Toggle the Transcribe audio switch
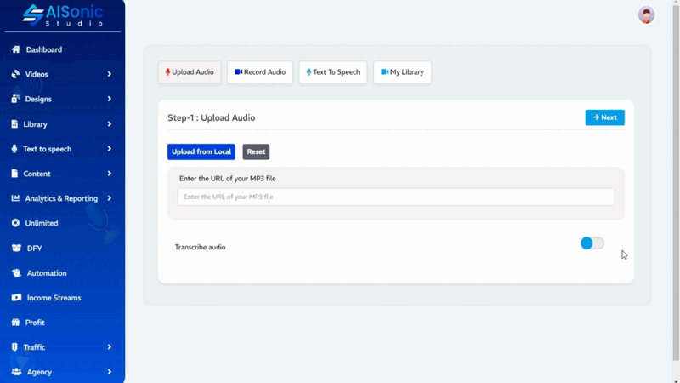The width and height of the screenshot is (680, 383). pyautogui.click(x=592, y=243)
